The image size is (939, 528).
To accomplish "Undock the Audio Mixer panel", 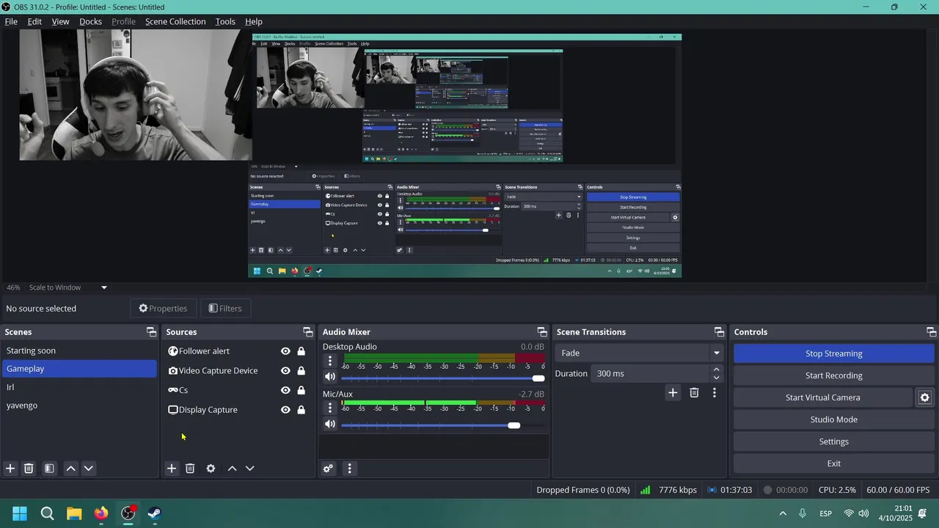I will [x=542, y=331].
